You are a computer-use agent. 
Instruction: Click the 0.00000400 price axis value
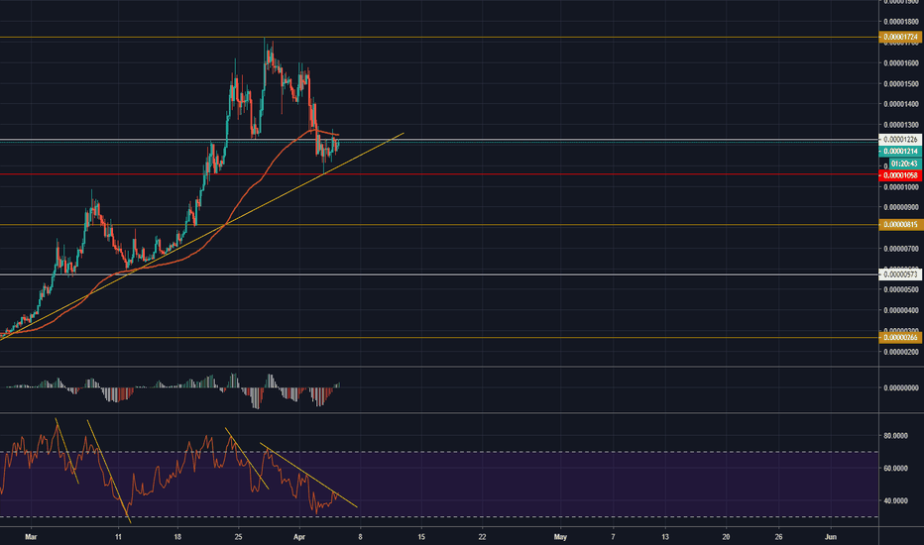point(901,310)
